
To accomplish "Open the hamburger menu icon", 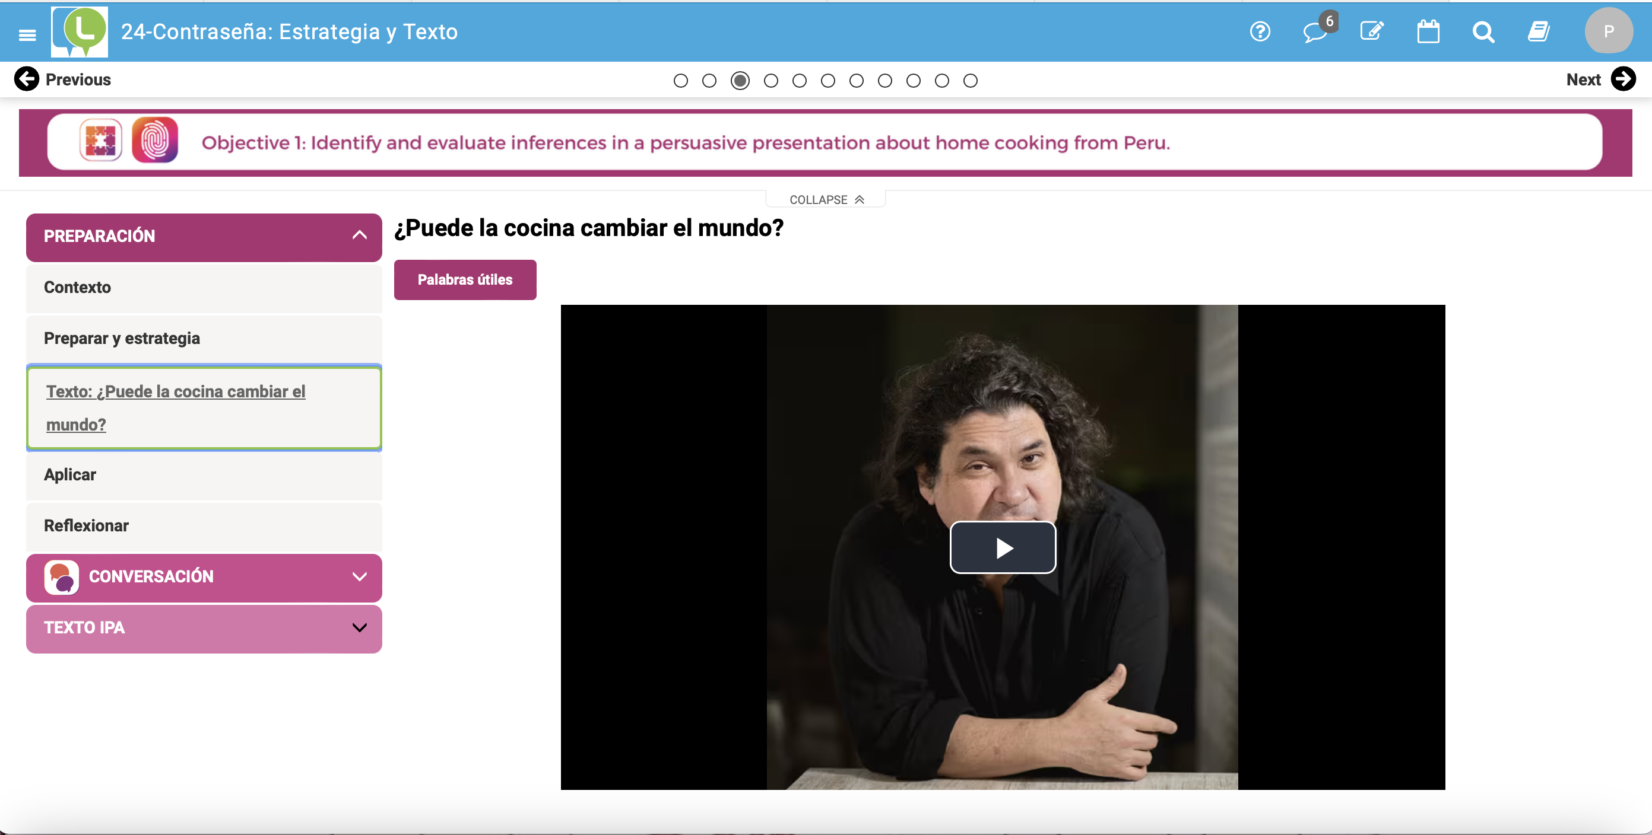I will (x=27, y=34).
